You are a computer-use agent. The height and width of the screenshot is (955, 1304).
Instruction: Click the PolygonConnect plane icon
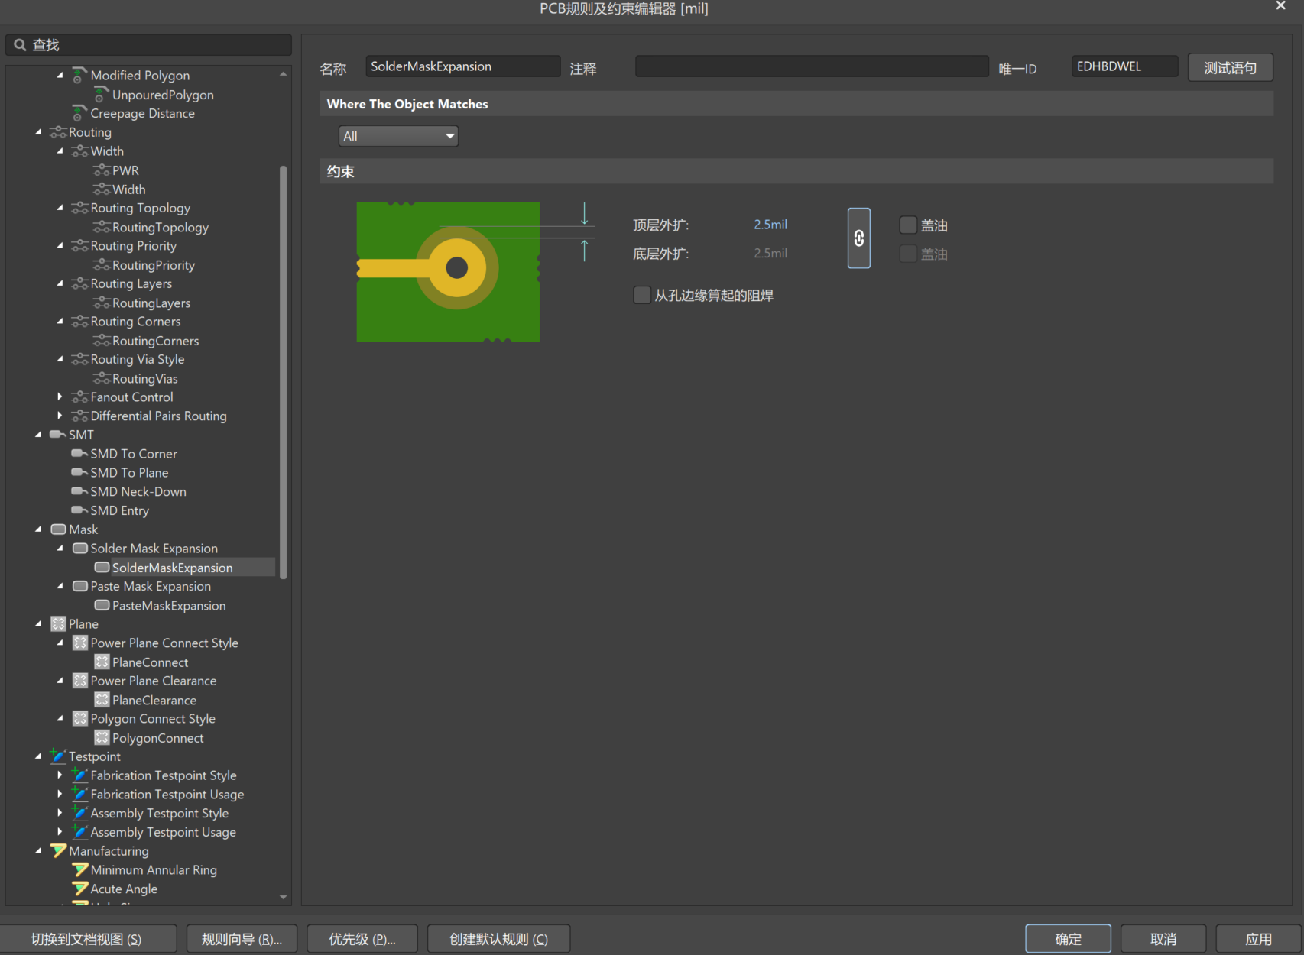102,737
